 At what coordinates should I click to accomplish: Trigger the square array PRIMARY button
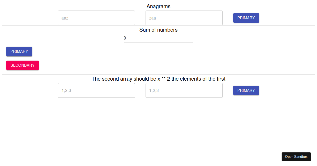[x=246, y=90]
